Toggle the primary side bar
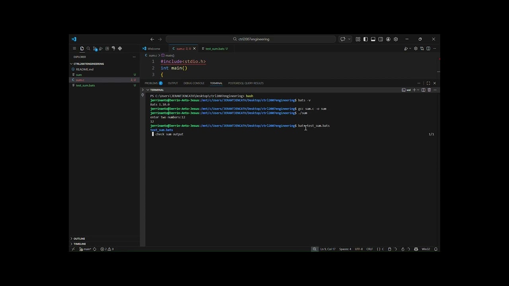This screenshot has height=286, width=509. 365,39
